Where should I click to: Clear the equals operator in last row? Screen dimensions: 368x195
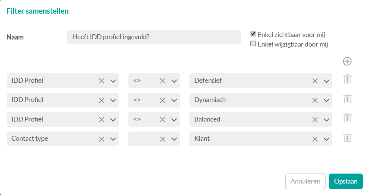(163, 139)
